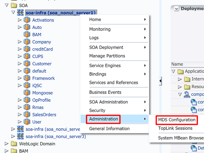The height and width of the screenshot is (153, 204).
Task: Click the Rmas partition cube icon
Action: pos(27,107)
